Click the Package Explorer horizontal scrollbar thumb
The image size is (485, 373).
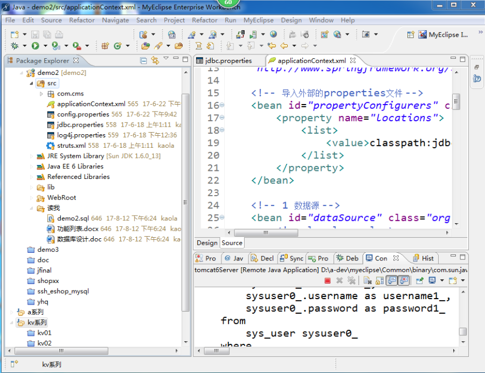61,351
